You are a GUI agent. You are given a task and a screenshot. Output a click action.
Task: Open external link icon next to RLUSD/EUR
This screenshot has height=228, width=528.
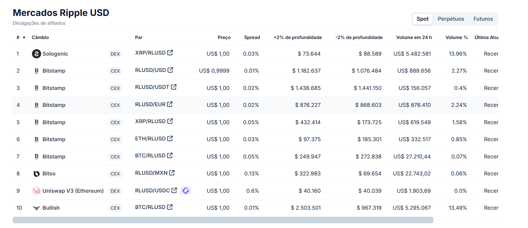[170, 104]
